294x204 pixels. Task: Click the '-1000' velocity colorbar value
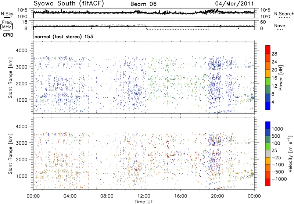coord(279,179)
